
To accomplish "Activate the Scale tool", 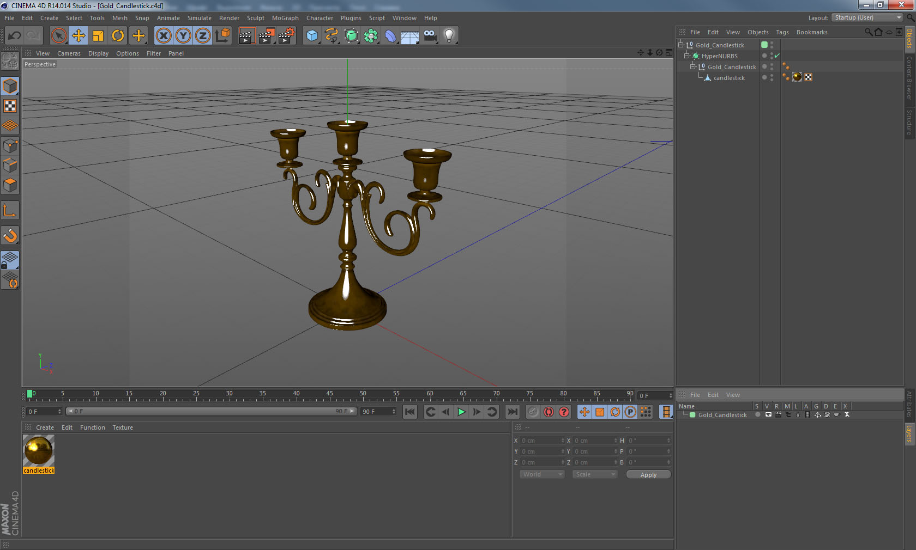I will pos(98,36).
